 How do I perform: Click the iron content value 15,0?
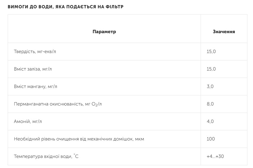(211, 69)
